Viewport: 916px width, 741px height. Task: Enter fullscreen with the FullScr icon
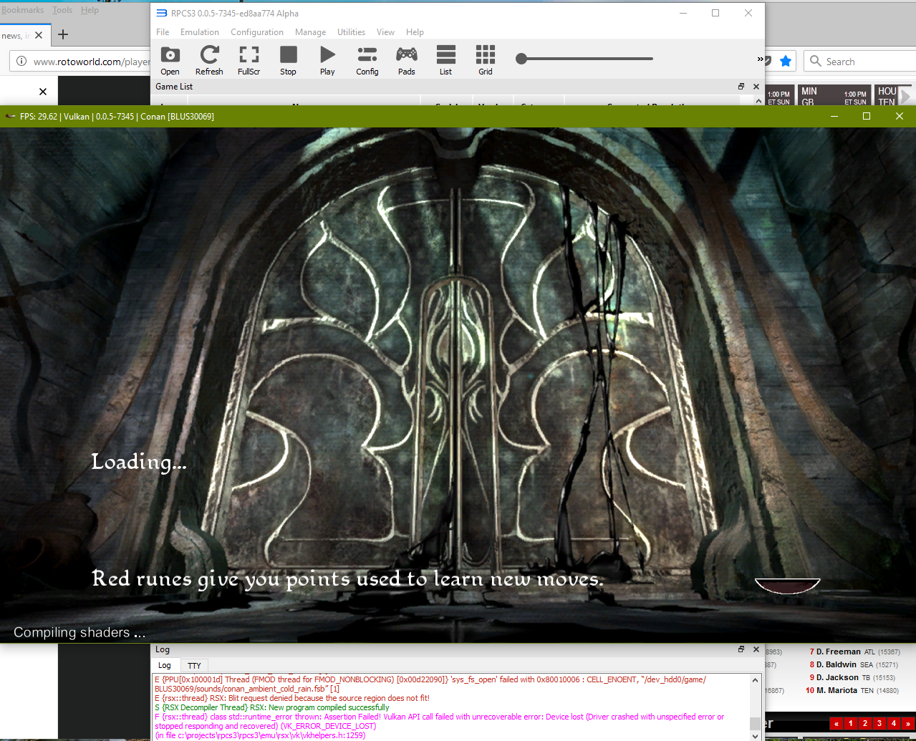249,61
